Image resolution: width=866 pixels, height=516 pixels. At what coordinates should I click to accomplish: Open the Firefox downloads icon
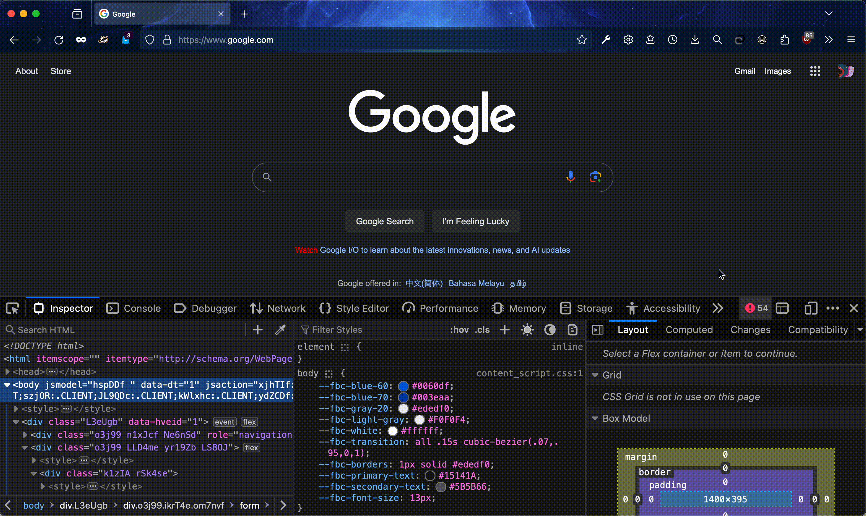tap(695, 40)
